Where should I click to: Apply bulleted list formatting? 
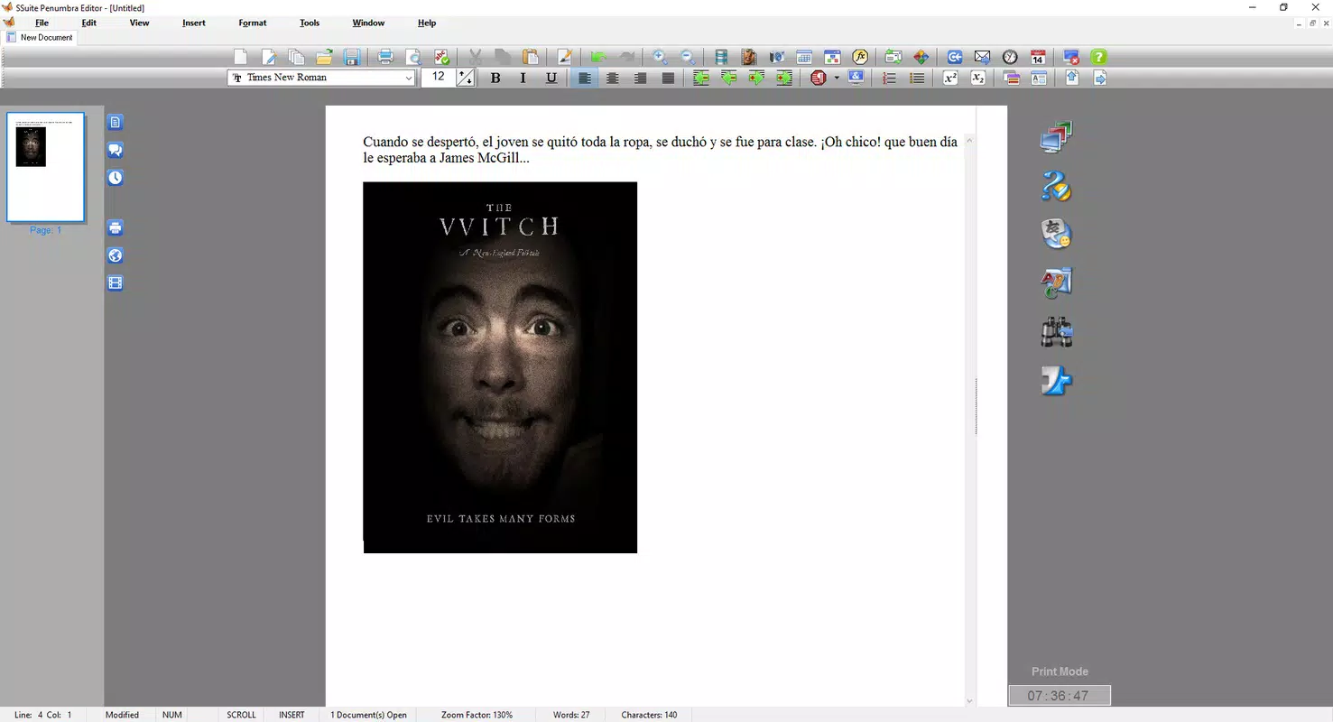click(x=917, y=79)
